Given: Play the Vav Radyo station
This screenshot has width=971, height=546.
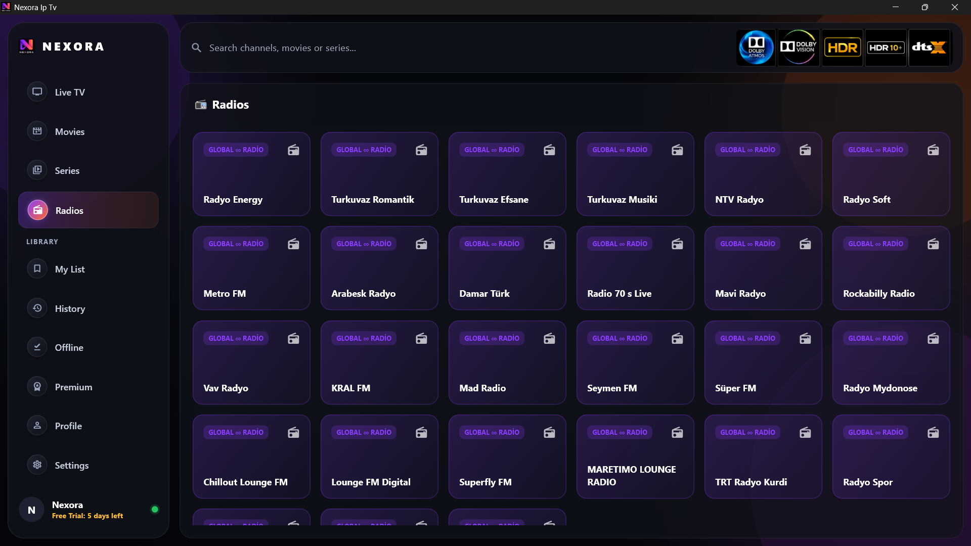Looking at the screenshot, I should click(x=251, y=362).
